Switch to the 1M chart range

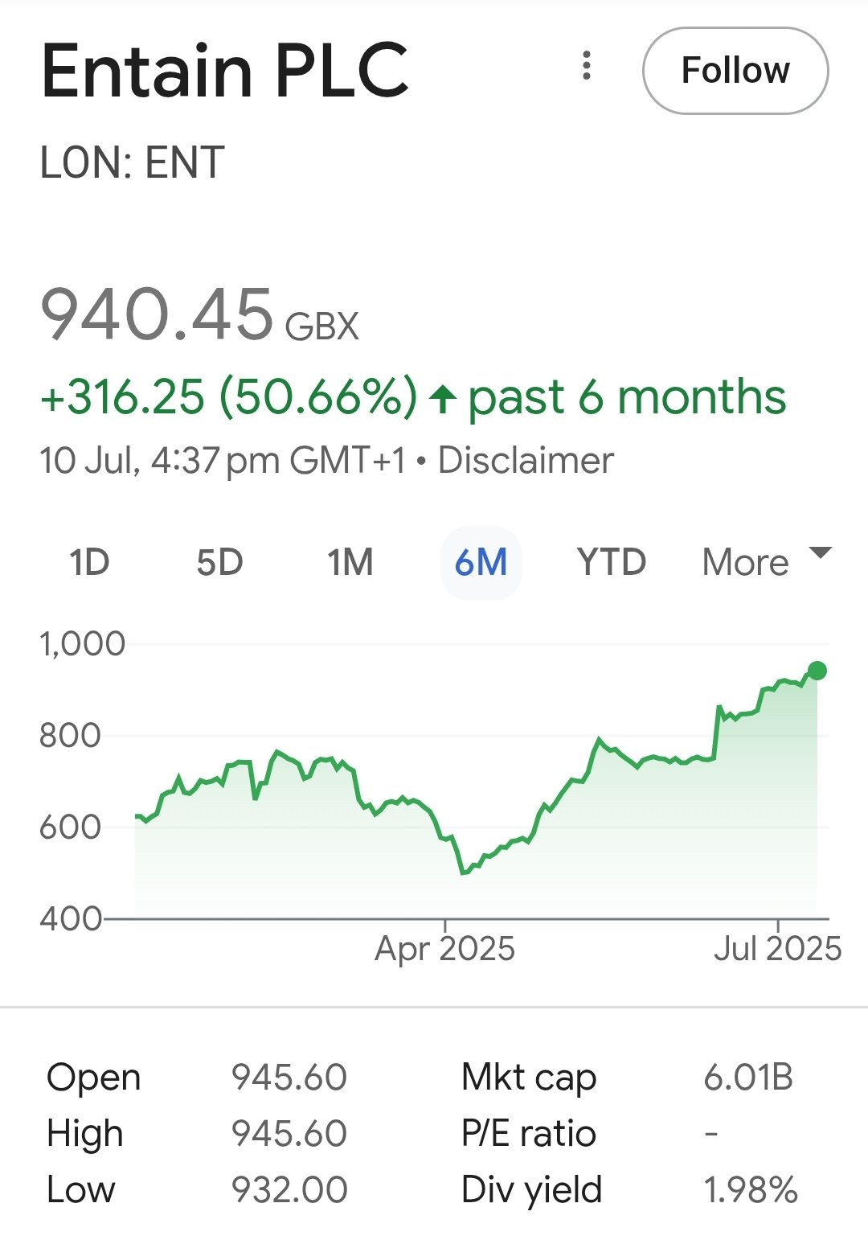click(350, 562)
